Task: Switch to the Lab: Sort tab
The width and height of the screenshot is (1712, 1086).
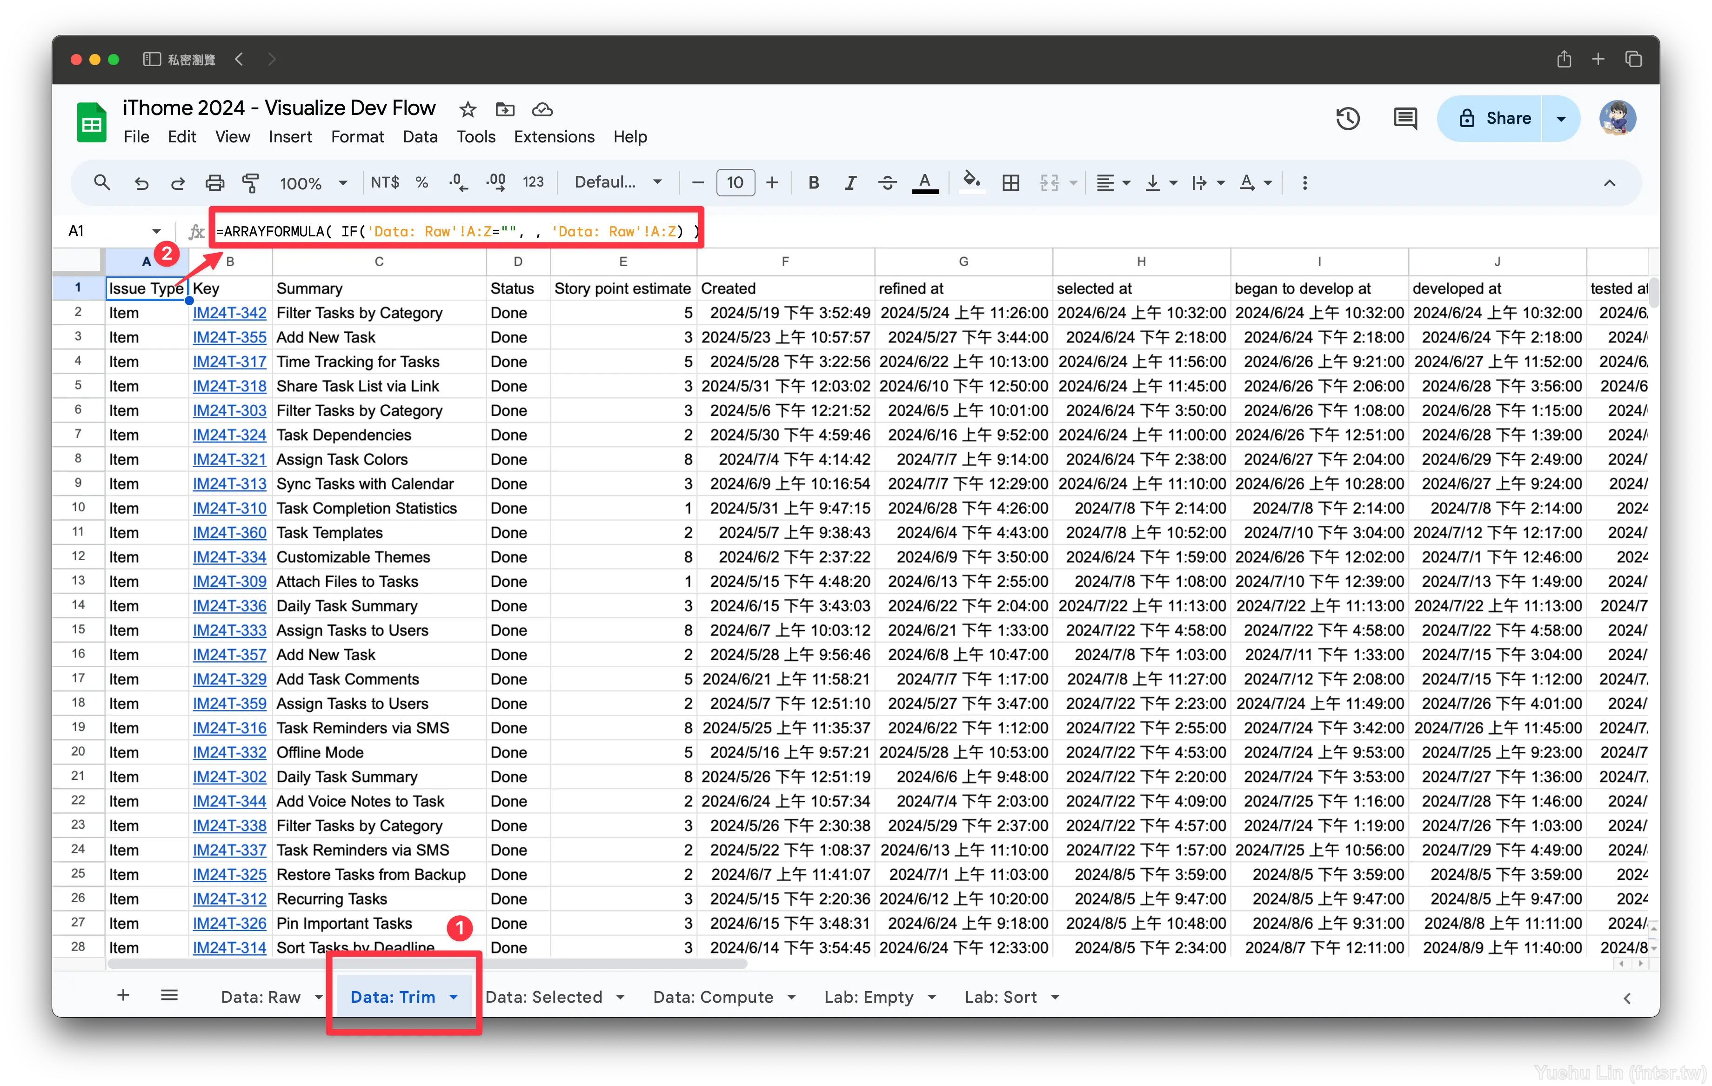Action: click(x=1000, y=996)
